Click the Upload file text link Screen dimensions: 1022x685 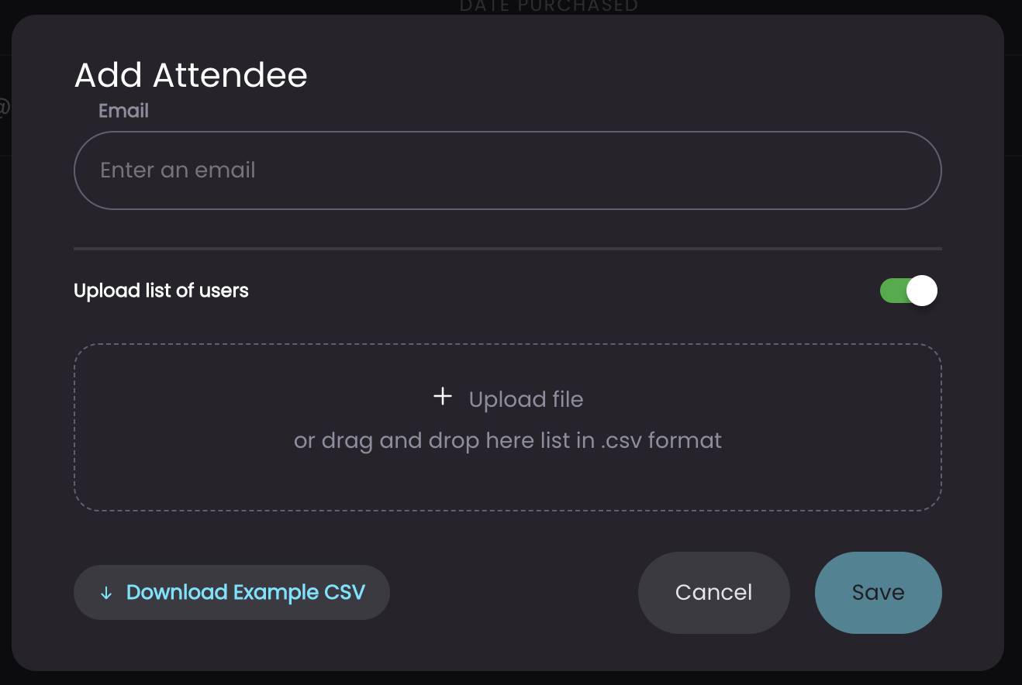tap(526, 400)
